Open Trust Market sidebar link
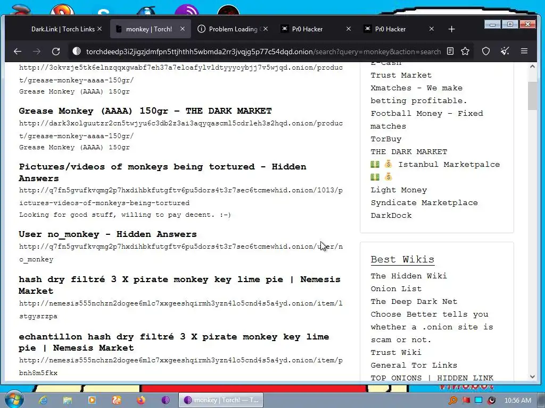The width and height of the screenshot is (545, 408). click(x=401, y=75)
